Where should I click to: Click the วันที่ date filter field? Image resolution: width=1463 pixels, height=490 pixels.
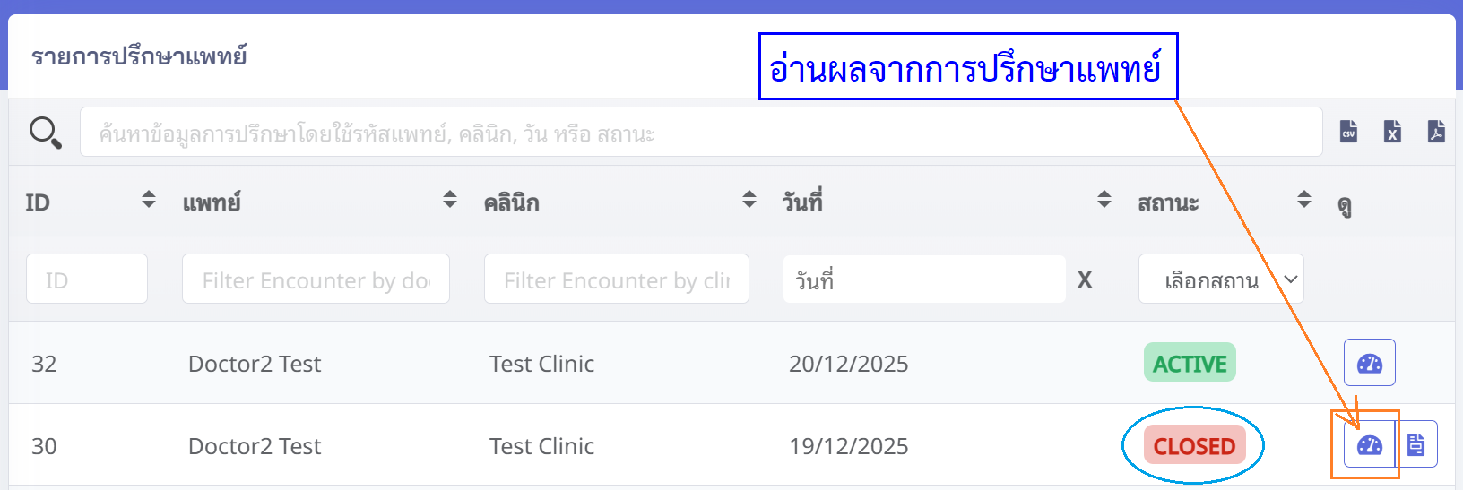923,279
